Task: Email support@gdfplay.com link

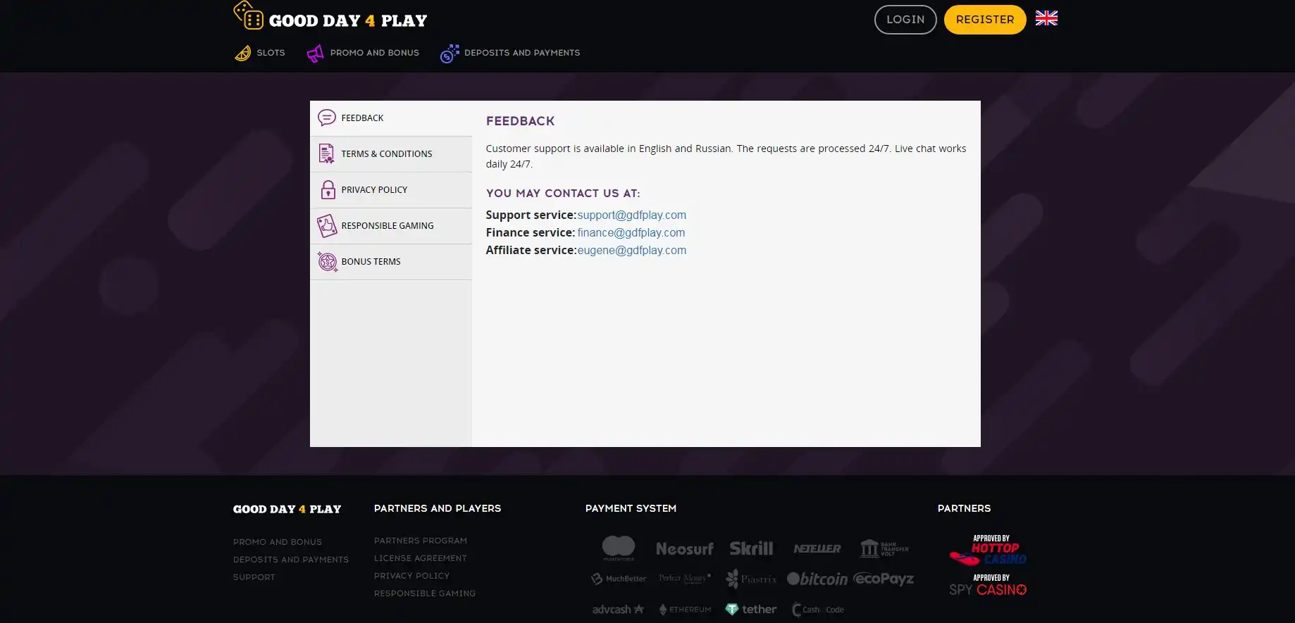Action: [x=631, y=215]
